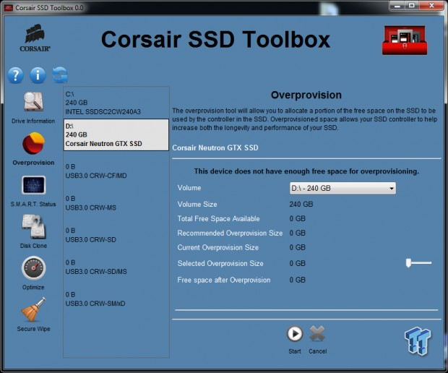Viewport: 448px width, 373px height.
Task: Click the Overprovision heading text
Action: [306, 95]
